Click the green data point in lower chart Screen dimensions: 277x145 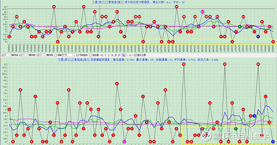[x=236, y=128]
